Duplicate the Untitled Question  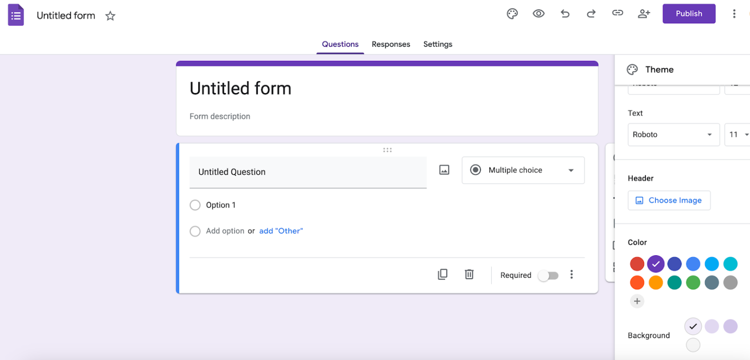point(442,274)
